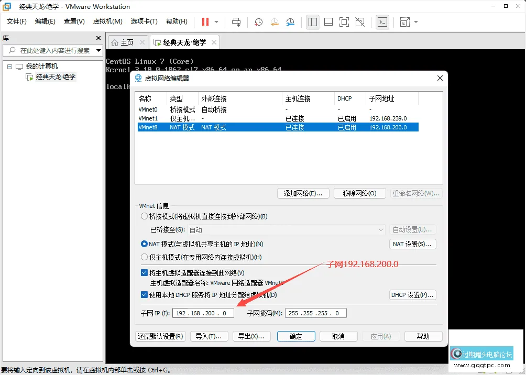Open the 虚拟机(M) menu

[107, 21]
